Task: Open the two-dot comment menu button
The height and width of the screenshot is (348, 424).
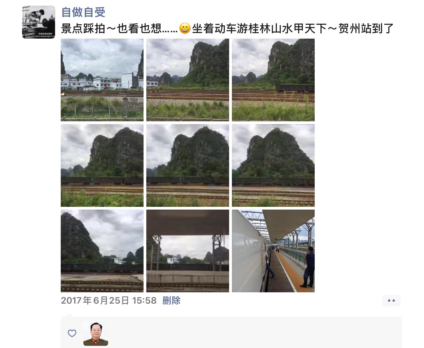Action: 391,301
